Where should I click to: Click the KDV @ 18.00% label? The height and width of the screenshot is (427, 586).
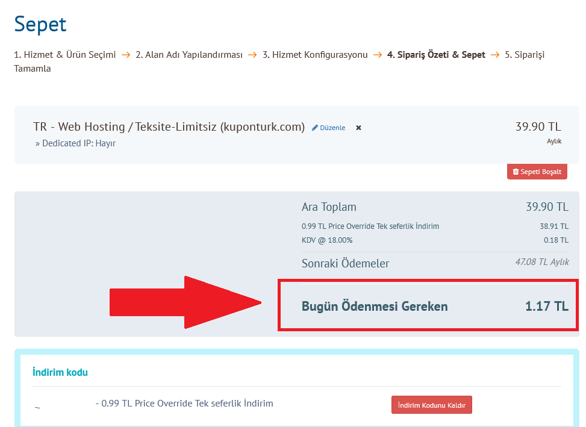(327, 240)
